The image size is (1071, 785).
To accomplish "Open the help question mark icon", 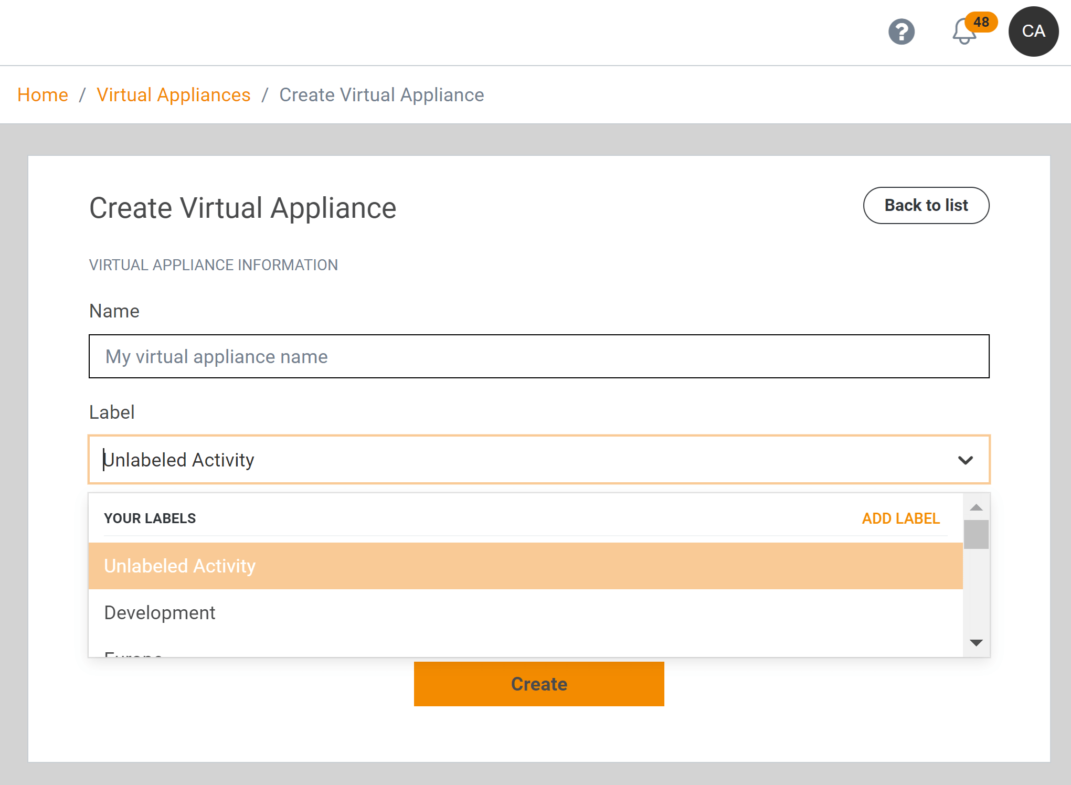I will click(x=901, y=32).
